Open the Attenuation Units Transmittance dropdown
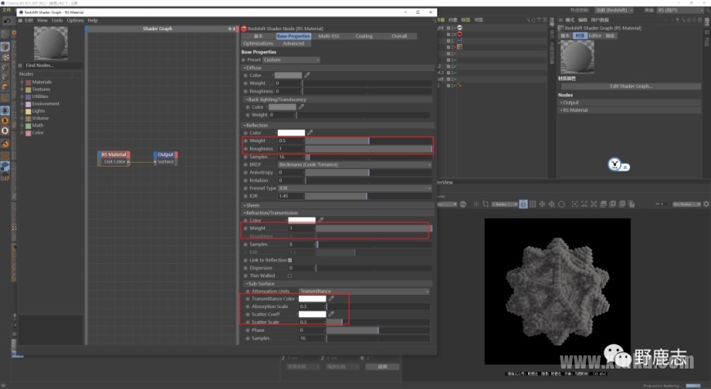Viewport: 711px width, 389px height. coord(364,291)
